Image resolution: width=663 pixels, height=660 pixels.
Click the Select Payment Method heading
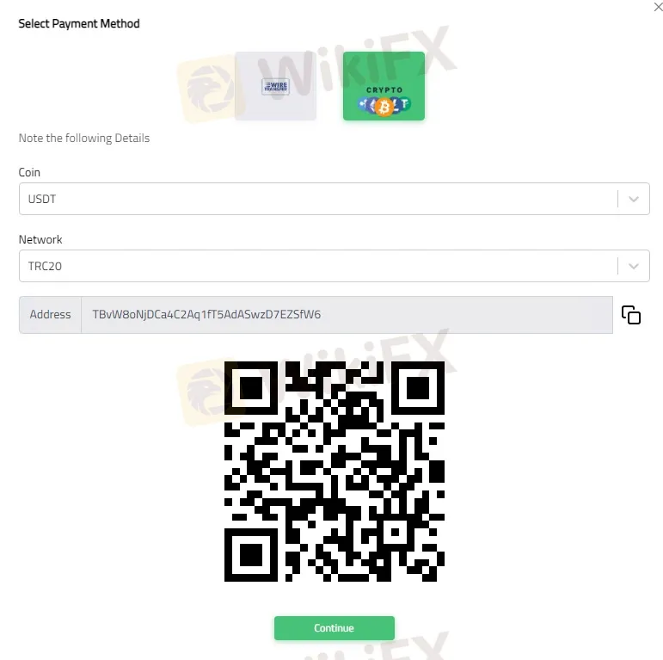pos(79,24)
